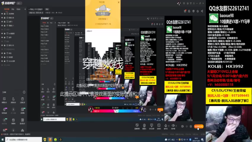This screenshot has width=252, height=142.
Task: Open the 弹幕秀 tool
Action: 13,121
